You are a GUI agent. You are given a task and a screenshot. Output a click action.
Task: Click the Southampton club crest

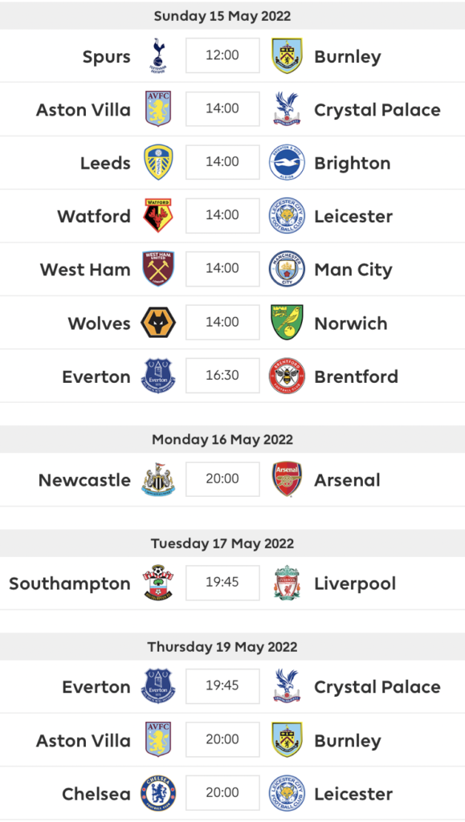(x=158, y=583)
